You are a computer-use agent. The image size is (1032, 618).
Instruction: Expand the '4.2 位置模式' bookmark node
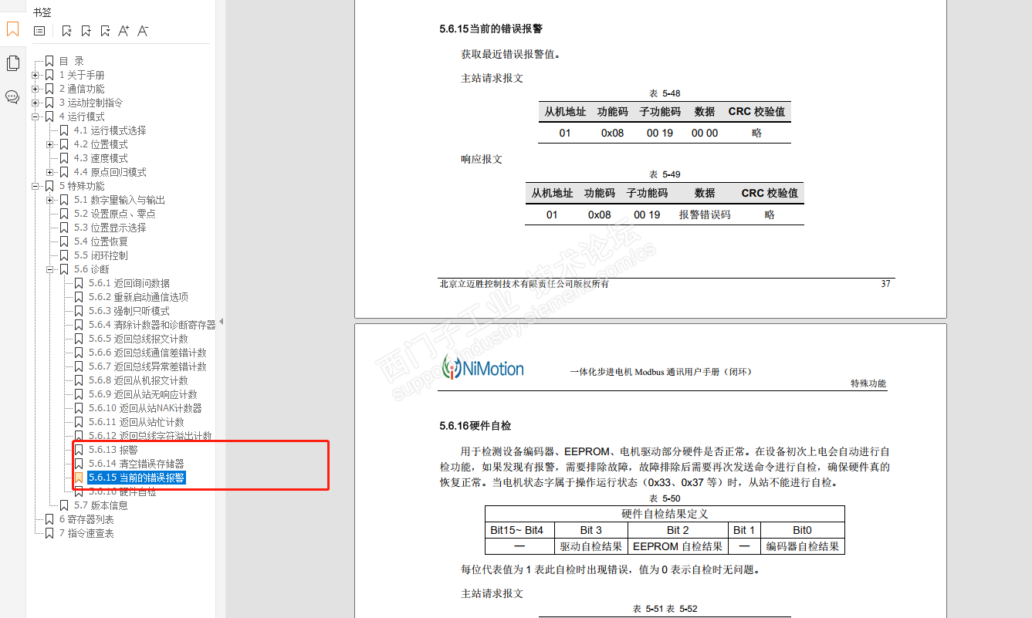[x=50, y=144]
